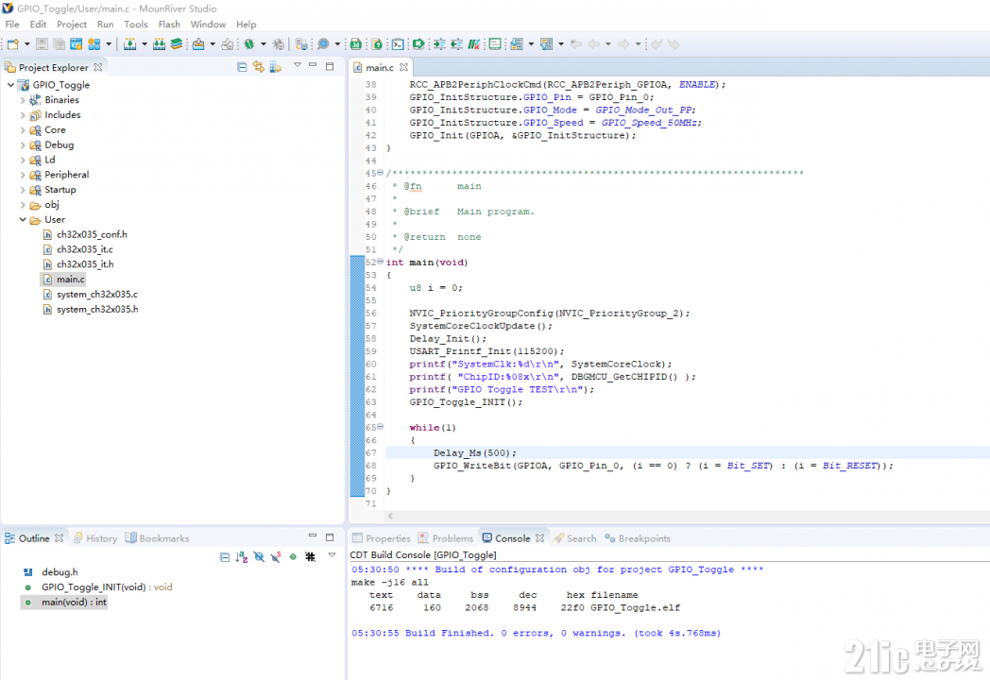Click the layout boxes toolbar icon

(94, 44)
